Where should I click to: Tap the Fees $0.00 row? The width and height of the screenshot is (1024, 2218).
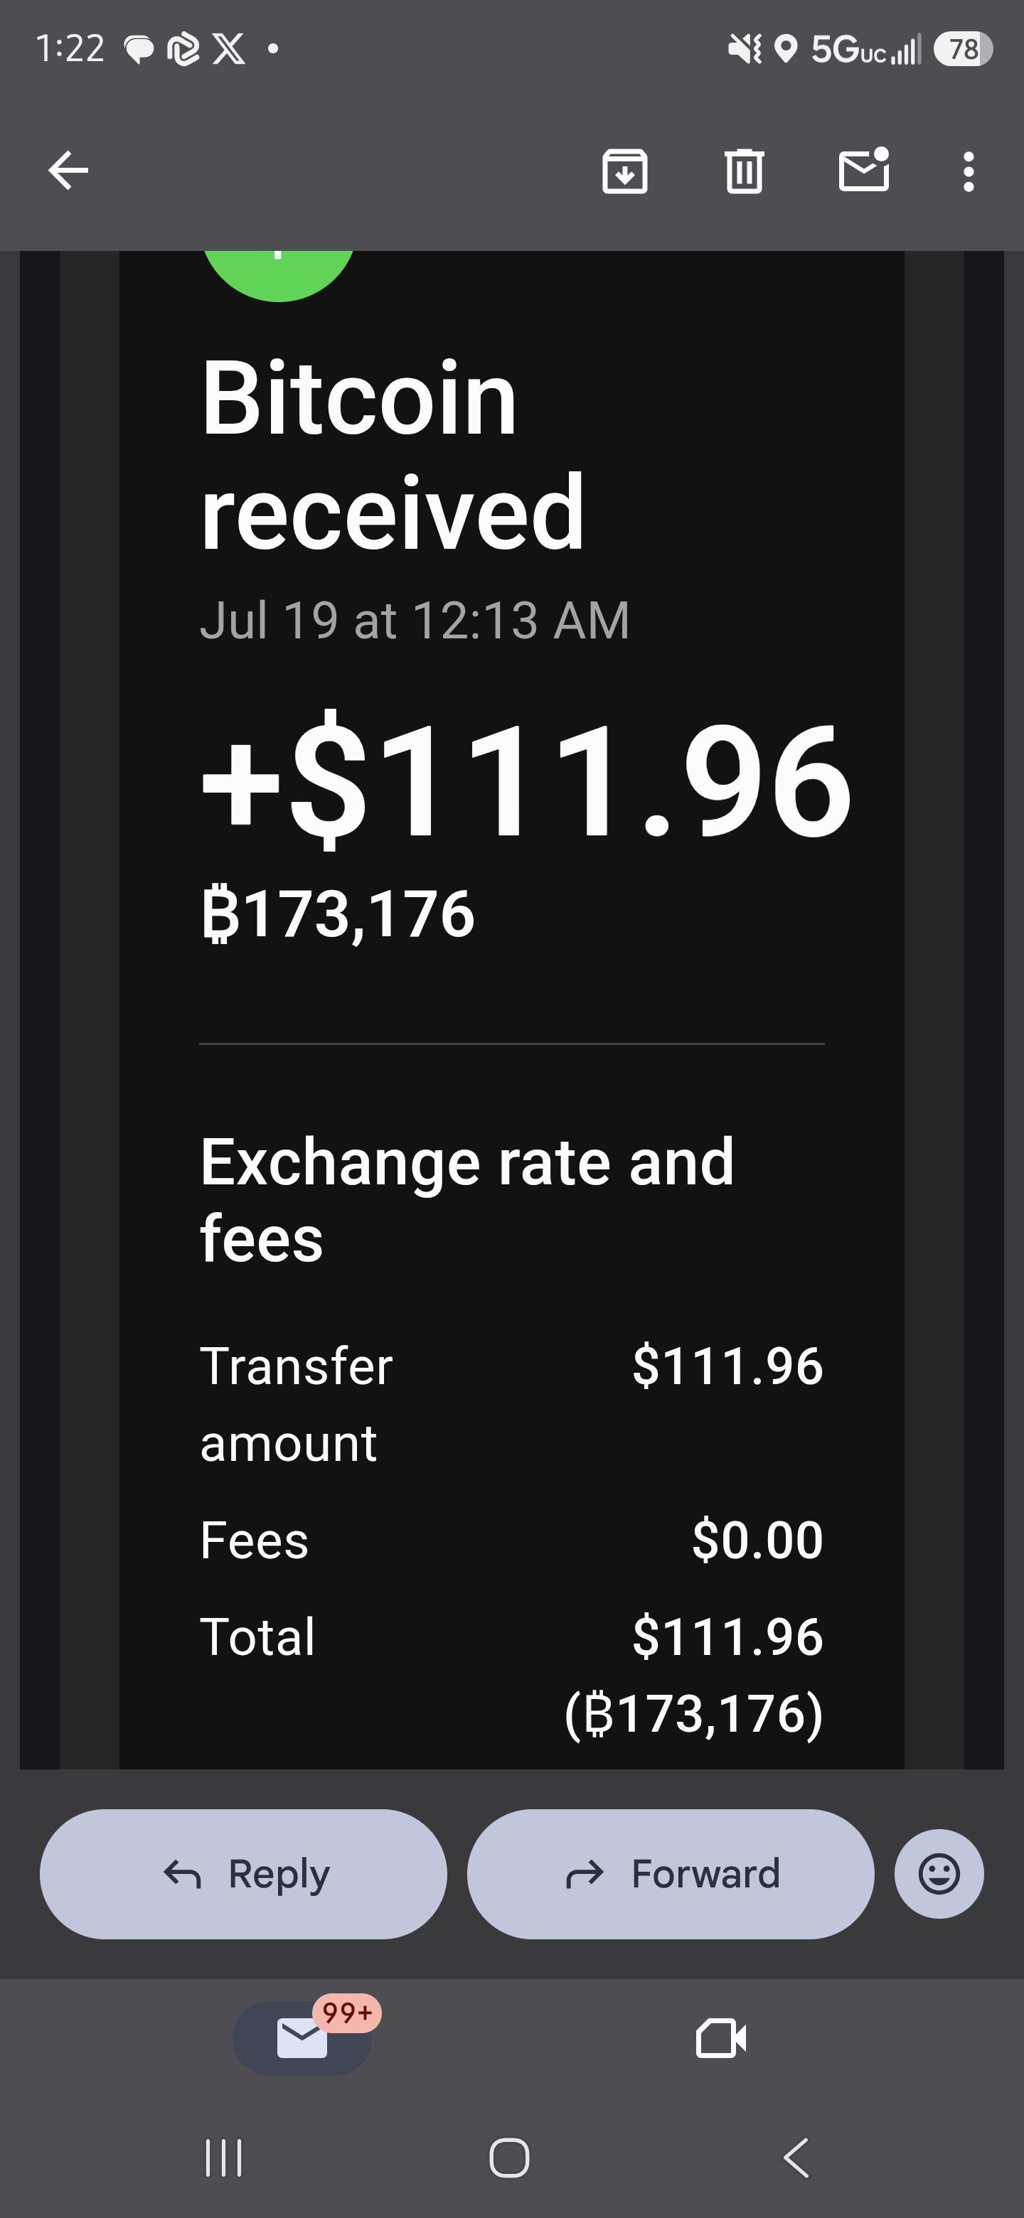click(x=511, y=1540)
